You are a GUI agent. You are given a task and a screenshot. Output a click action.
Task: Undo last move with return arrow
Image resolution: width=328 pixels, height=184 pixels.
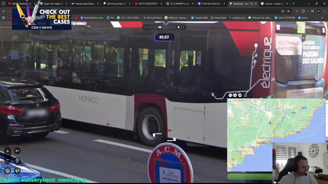coord(17,151)
